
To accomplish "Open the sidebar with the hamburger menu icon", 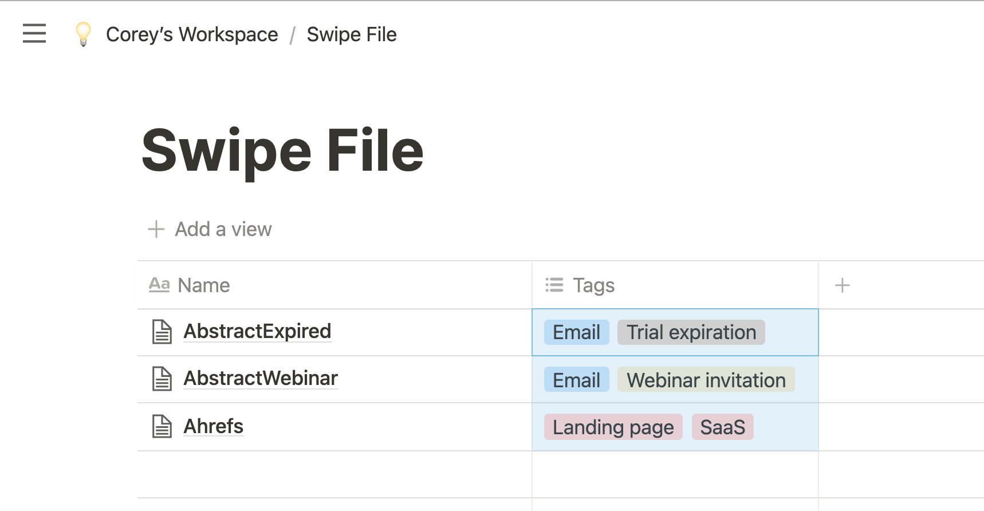I will click(x=34, y=34).
